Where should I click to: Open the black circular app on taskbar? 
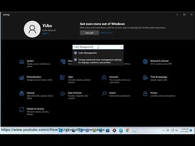[114, 131]
